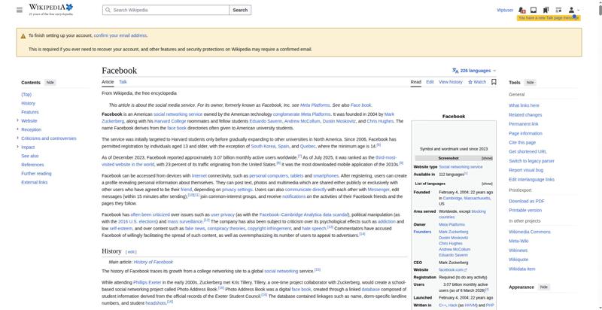Click Get shortened URL

[x=528, y=151]
